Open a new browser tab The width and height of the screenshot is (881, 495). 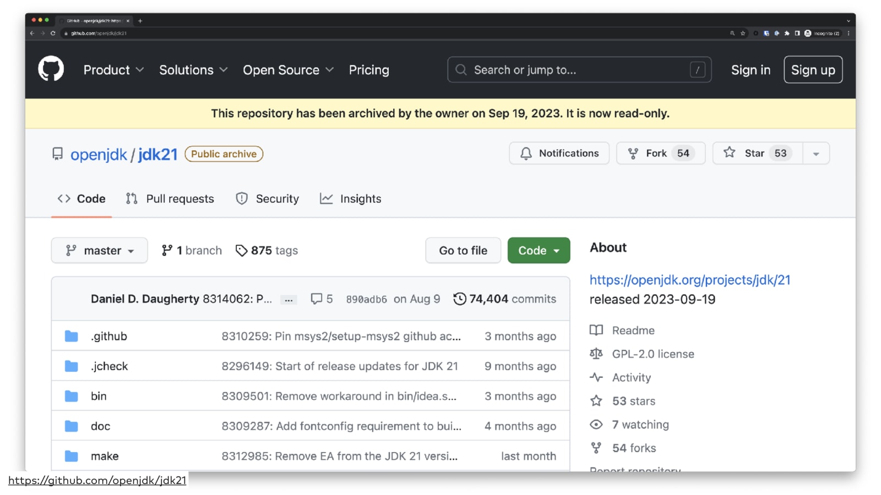coord(140,21)
